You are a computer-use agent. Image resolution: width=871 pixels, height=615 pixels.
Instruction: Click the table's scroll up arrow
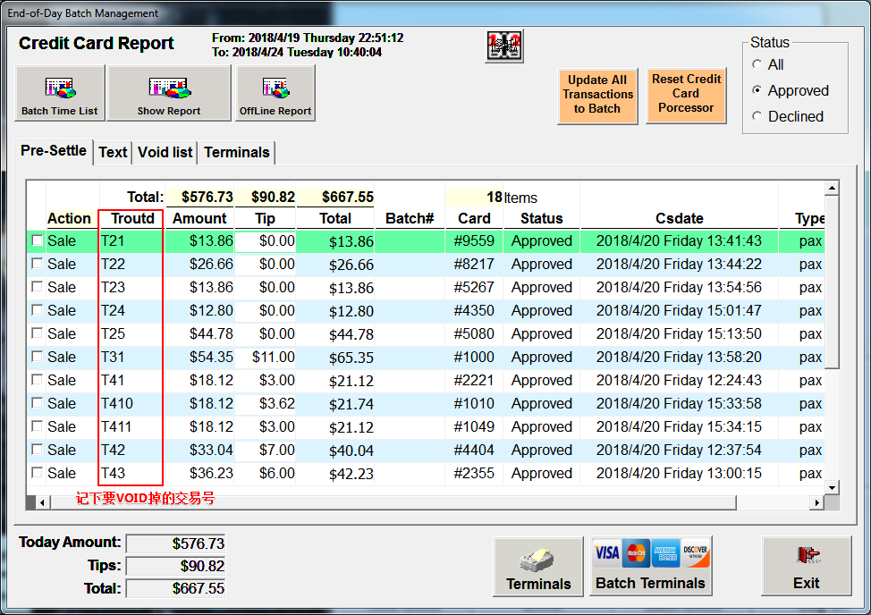(x=832, y=188)
